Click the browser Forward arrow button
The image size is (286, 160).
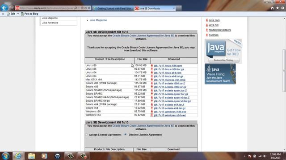point(11,8)
